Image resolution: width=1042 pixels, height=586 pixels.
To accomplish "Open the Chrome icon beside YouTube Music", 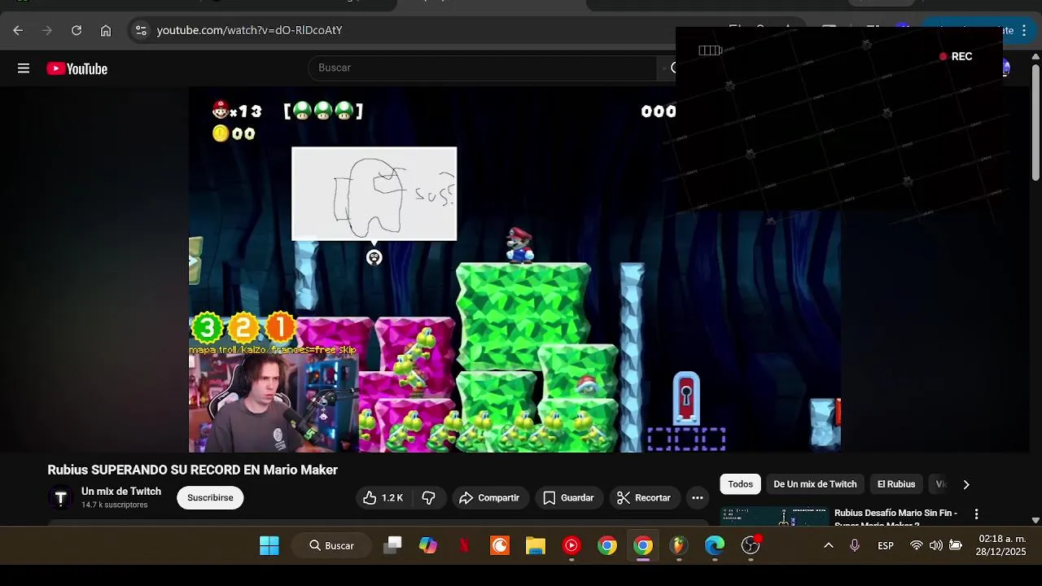I will (x=607, y=546).
